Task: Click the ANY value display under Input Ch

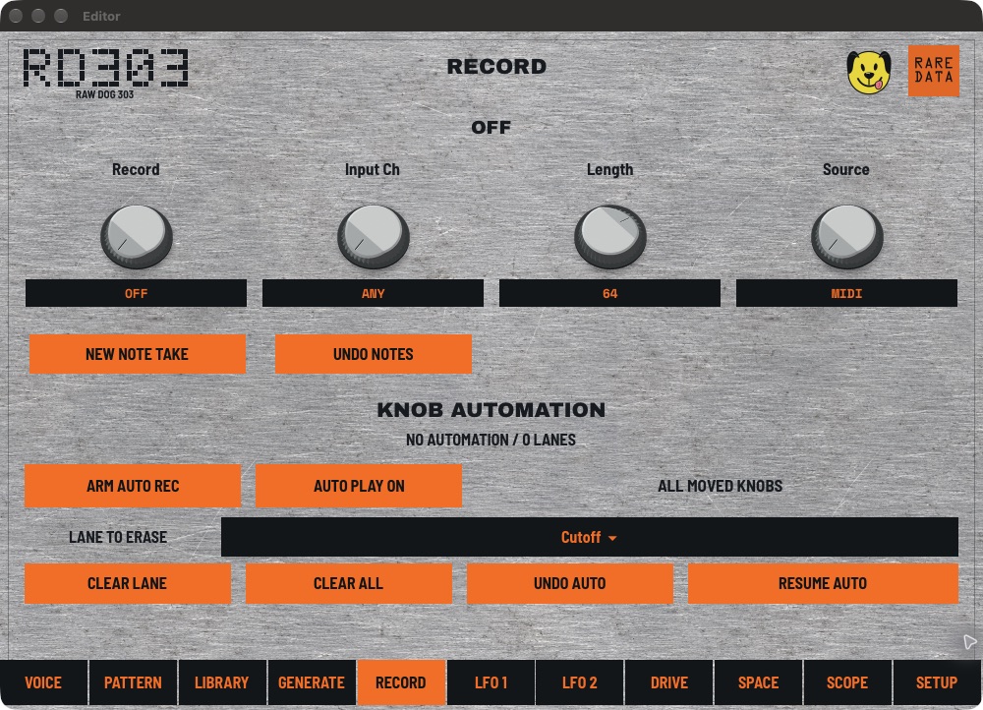Action: pyautogui.click(x=373, y=293)
